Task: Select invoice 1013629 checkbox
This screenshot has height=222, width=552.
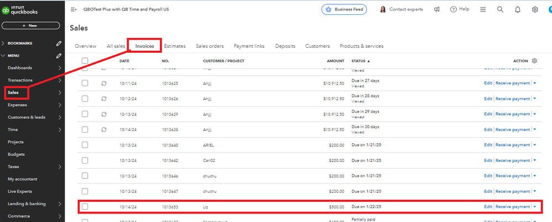Action: point(85,114)
